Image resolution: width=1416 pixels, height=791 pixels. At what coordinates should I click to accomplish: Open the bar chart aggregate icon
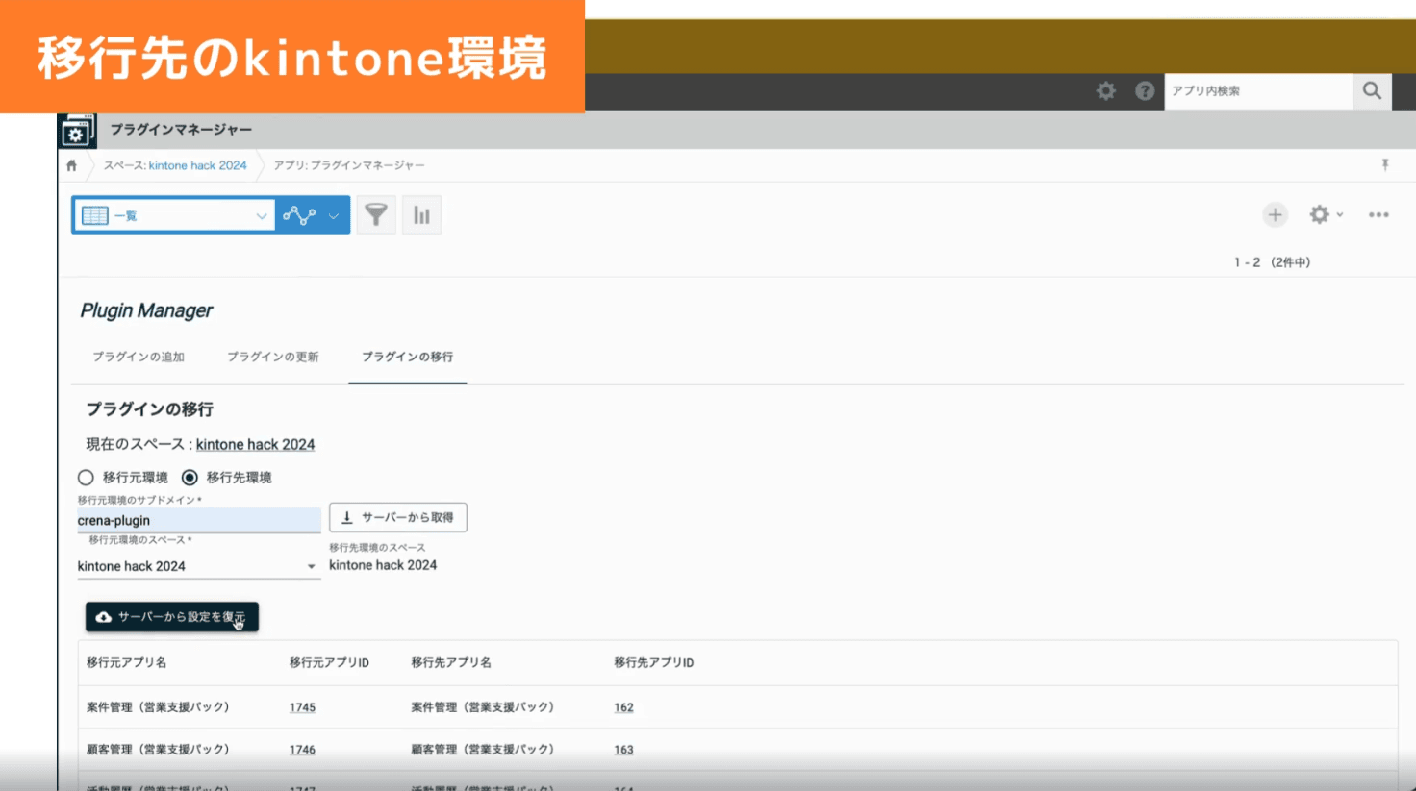click(421, 215)
